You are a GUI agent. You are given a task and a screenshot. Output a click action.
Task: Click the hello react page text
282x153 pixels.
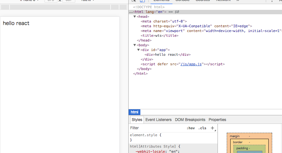[16, 23]
